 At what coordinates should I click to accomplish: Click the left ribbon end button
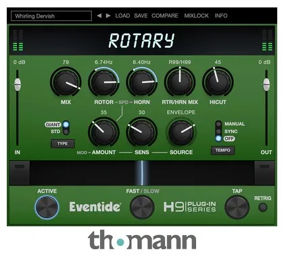20,173
